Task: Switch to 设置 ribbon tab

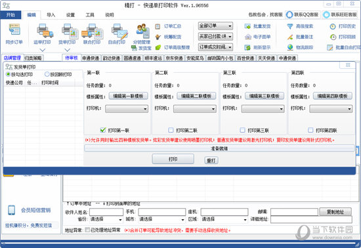Action: click(x=70, y=15)
